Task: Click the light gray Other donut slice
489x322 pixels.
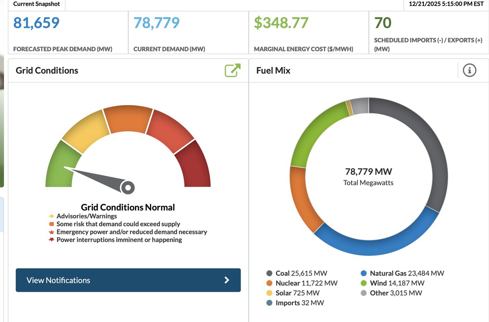Action: [360, 106]
